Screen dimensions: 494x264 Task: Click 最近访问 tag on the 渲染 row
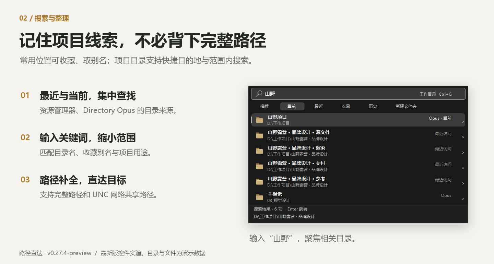(x=443, y=149)
